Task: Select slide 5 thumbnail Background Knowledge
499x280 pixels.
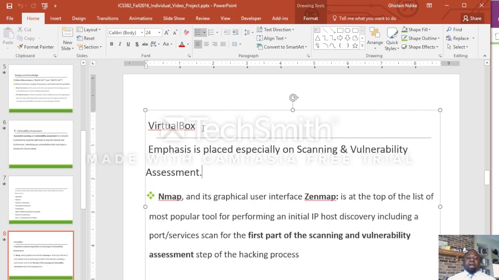Action: point(41,89)
